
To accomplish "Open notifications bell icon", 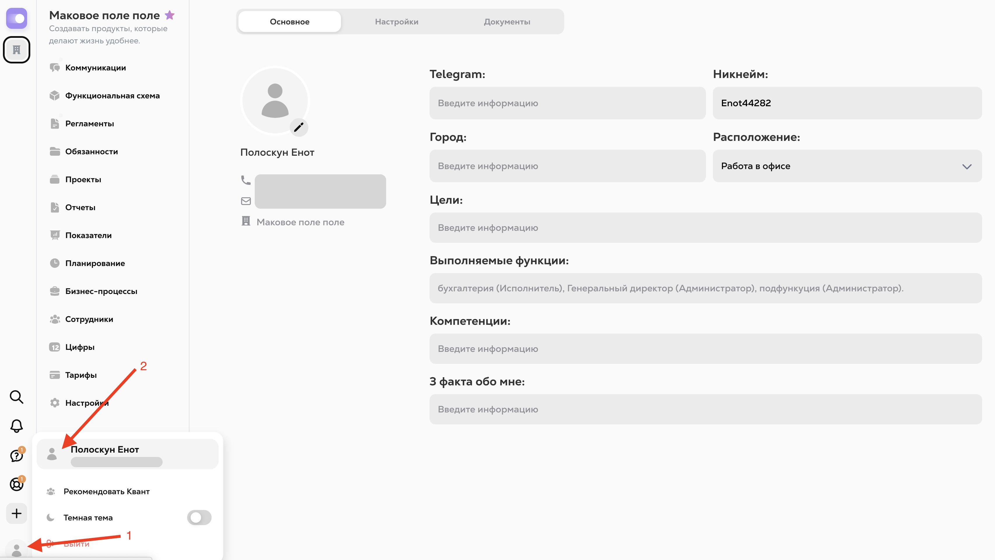I will point(16,426).
